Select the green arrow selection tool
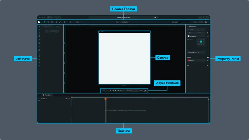 pos(45,22)
